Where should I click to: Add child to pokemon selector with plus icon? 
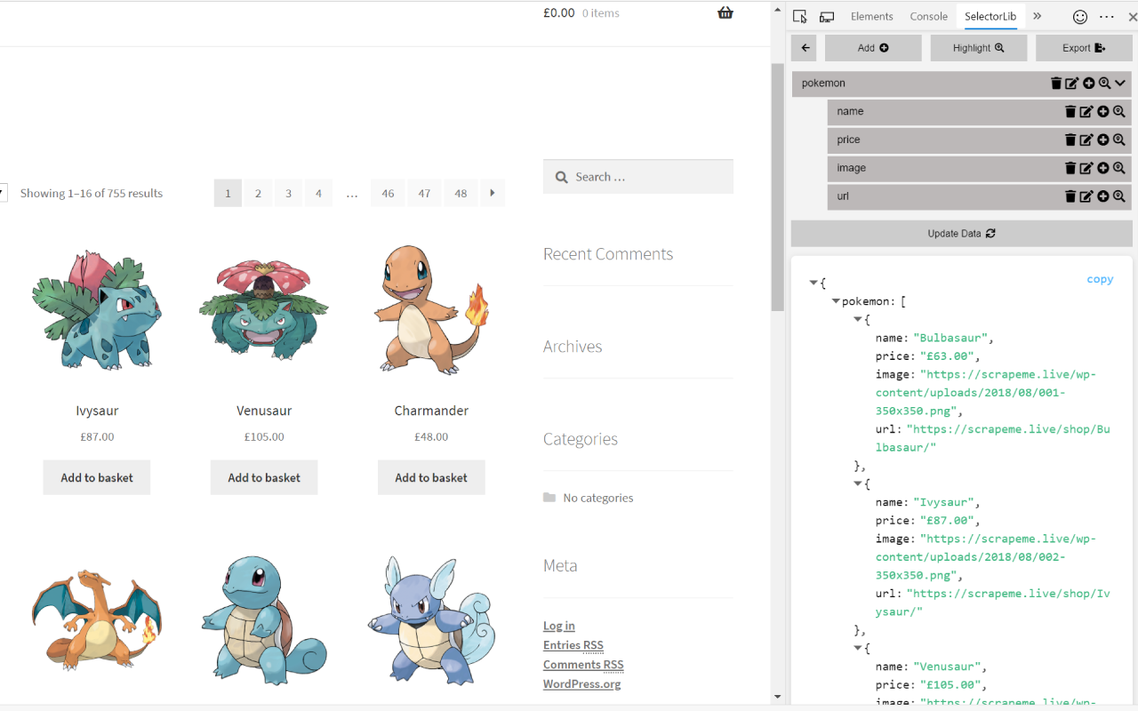pos(1088,84)
